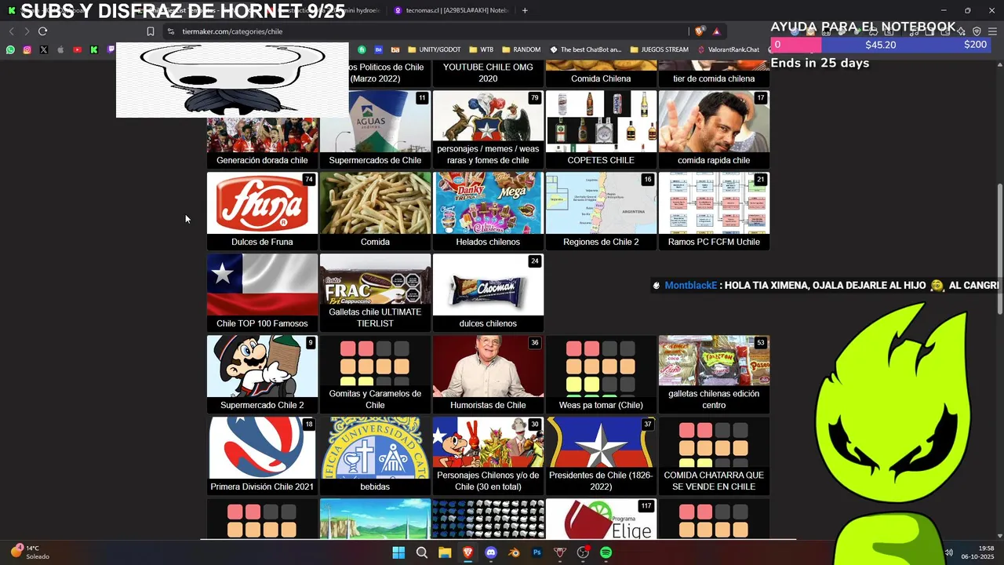
Task: Open the Supermercado Chile 2 template
Action: click(x=262, y=374)
